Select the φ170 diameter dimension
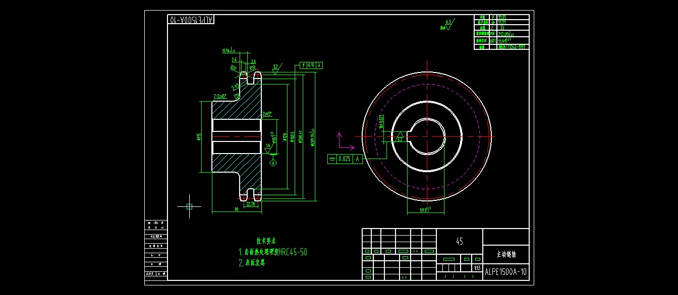The height and width of the screenshot is (295, 678). (x=286, y=136)
